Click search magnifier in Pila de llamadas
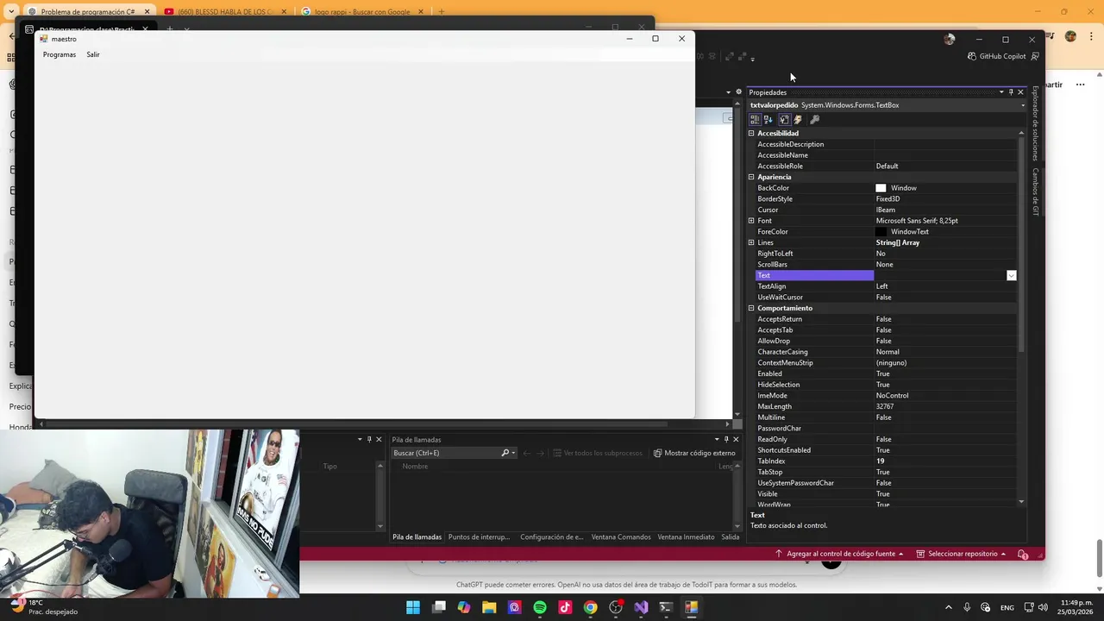Viewport: 1104px width, 621px height. (505, 453)
